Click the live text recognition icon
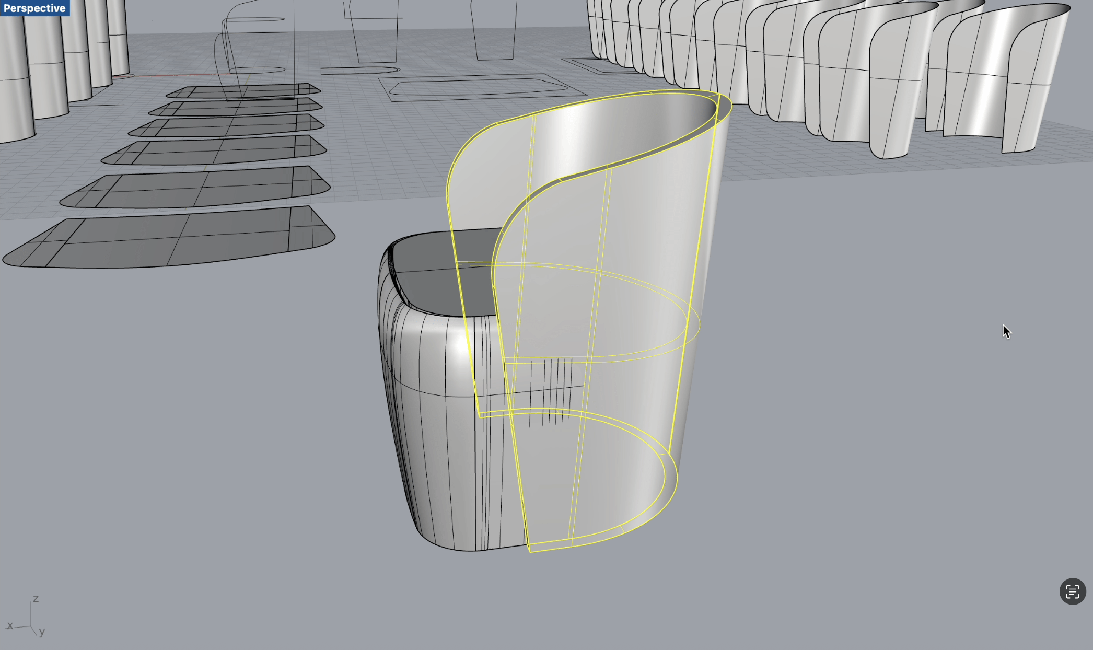Screen dimensions: 1093x650 pyautogui.click(x=1072, y=591)
